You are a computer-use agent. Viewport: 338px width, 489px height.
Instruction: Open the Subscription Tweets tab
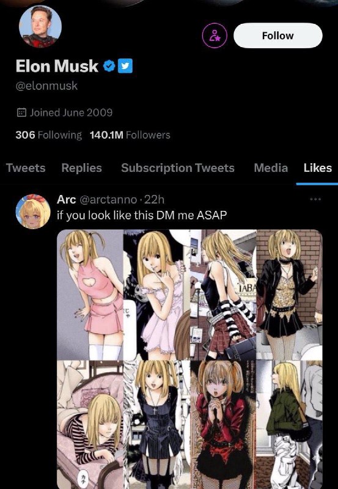(x=178, y=168)
